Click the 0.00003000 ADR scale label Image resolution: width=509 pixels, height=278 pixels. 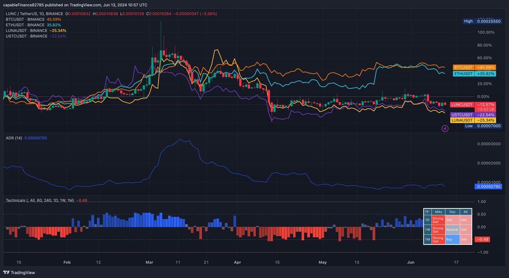coord(489,144)
